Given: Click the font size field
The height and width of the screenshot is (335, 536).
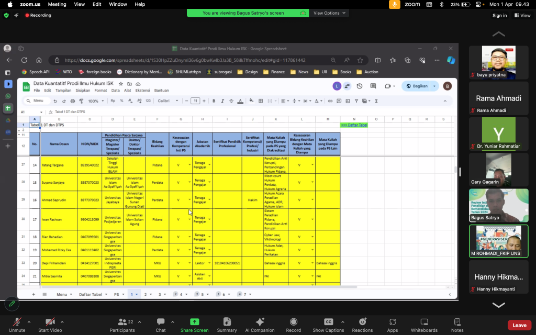Looking at the screenshot, I should coord(195,101).
